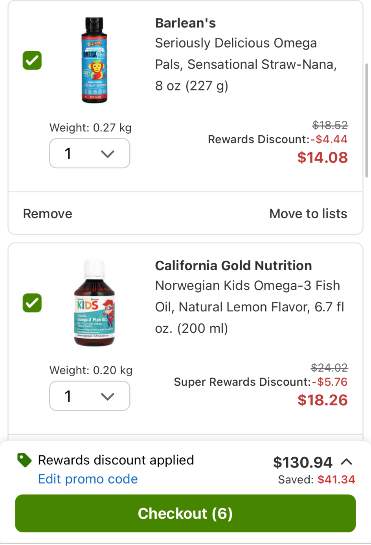Move Barlean's item to lists

pos(308,214)
